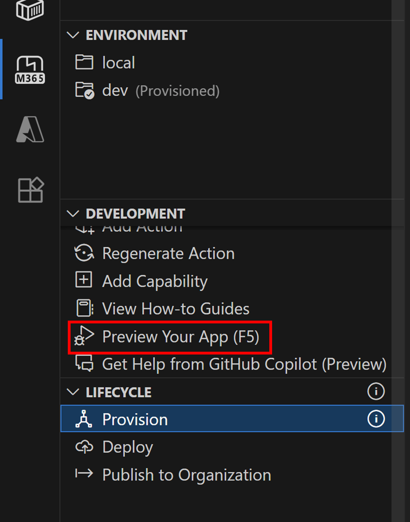Click Publish to Organization
This screenshot has width=410, height=522.
pyautogui.click(x=187, y=475)
